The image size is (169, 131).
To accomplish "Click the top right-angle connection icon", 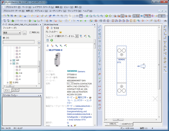I will coord(165,27).
